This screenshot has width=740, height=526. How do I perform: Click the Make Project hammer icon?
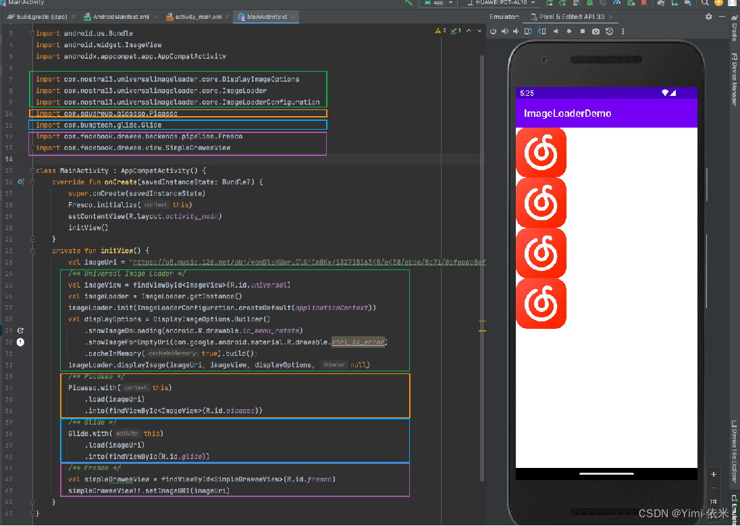click(408, 3)
